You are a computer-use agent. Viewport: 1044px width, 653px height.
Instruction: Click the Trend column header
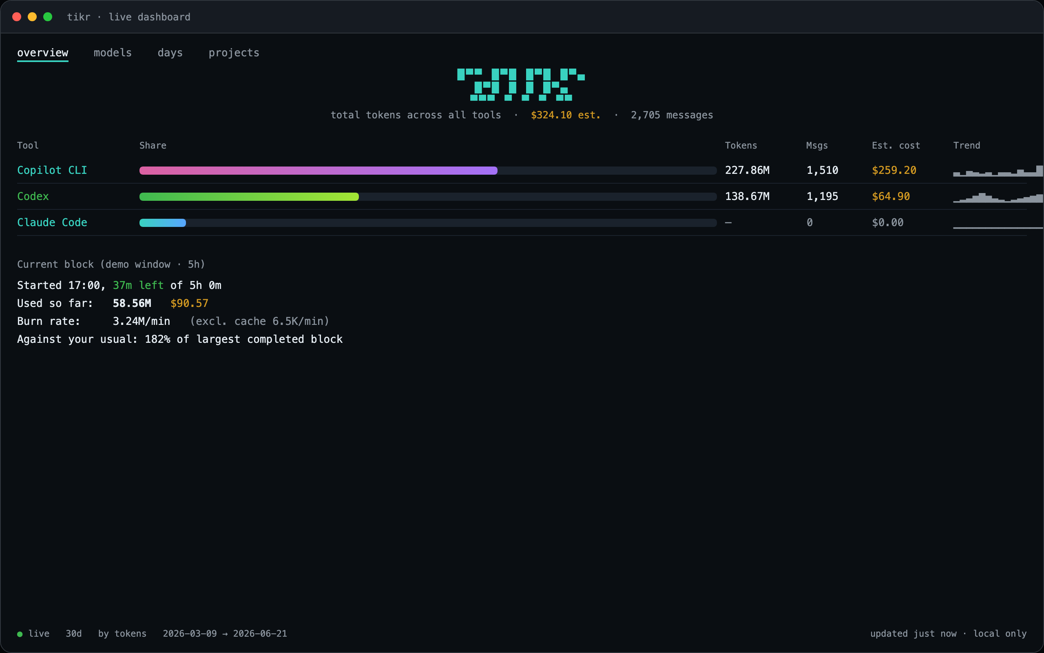(967, 146)
